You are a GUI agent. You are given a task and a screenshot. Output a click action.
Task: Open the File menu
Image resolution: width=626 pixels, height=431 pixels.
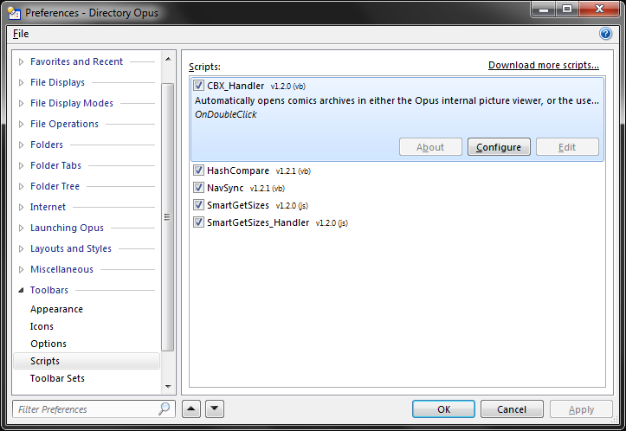coord(21,34)
